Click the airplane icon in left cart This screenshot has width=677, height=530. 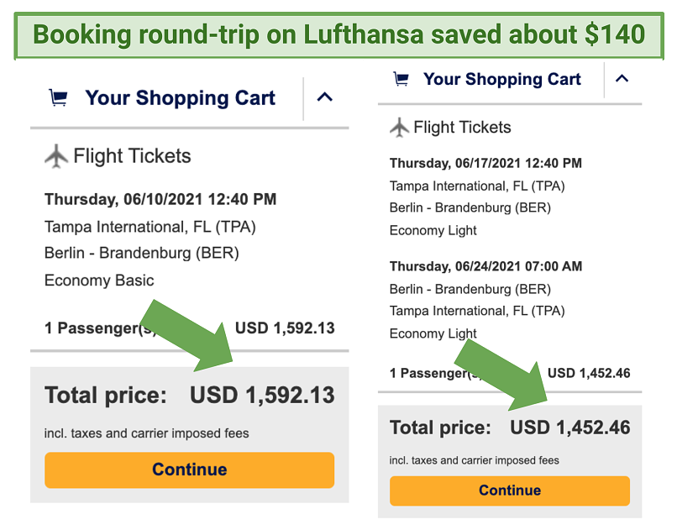coord(56,155)
